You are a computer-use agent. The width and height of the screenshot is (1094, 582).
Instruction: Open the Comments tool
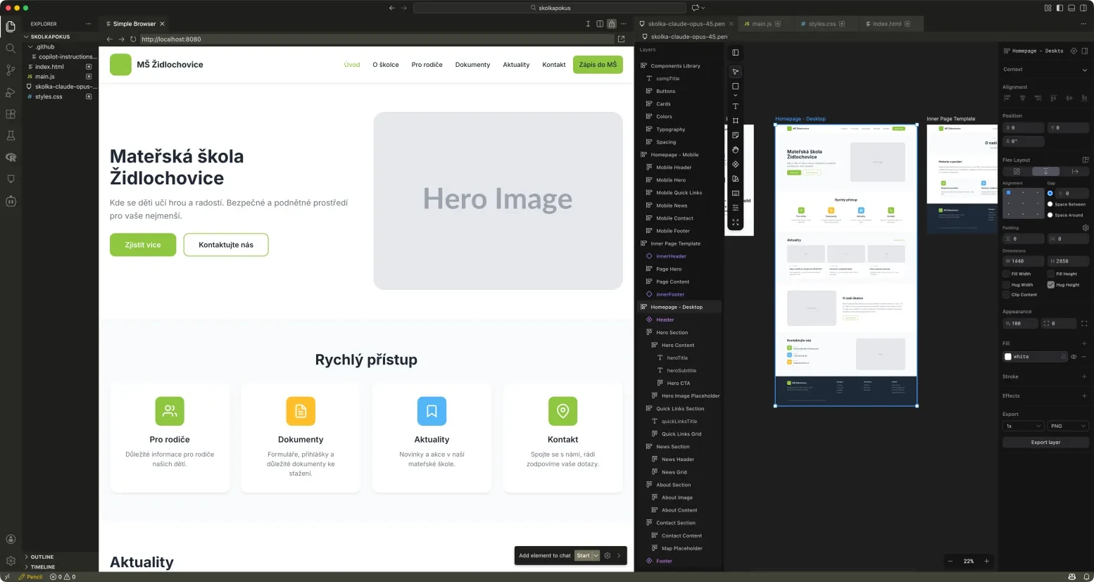click(735, 135)
